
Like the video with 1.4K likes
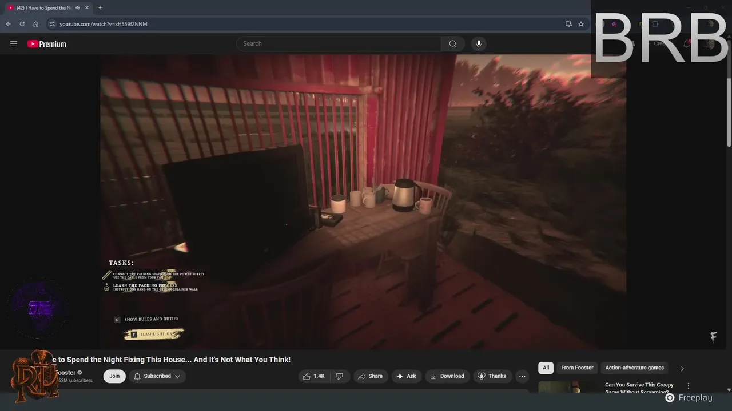(x=313, y=376)
